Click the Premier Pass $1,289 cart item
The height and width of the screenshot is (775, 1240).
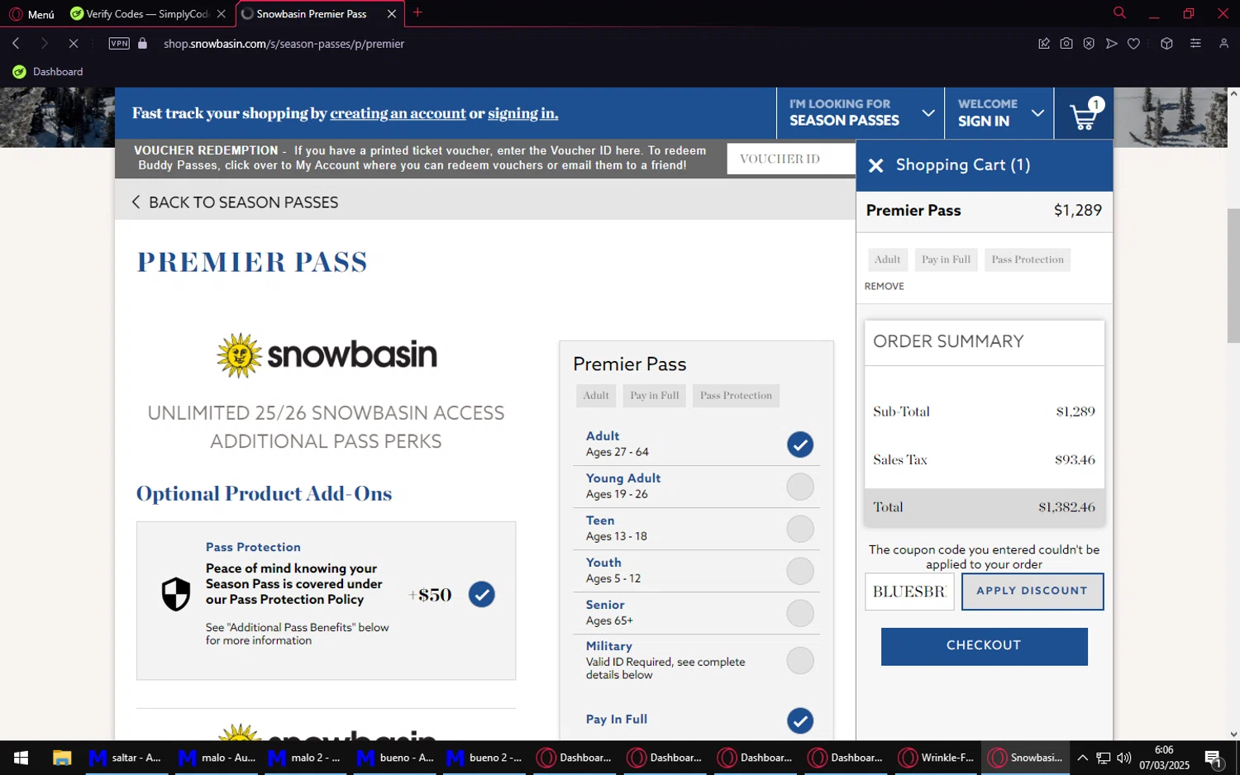click(984, 211)
